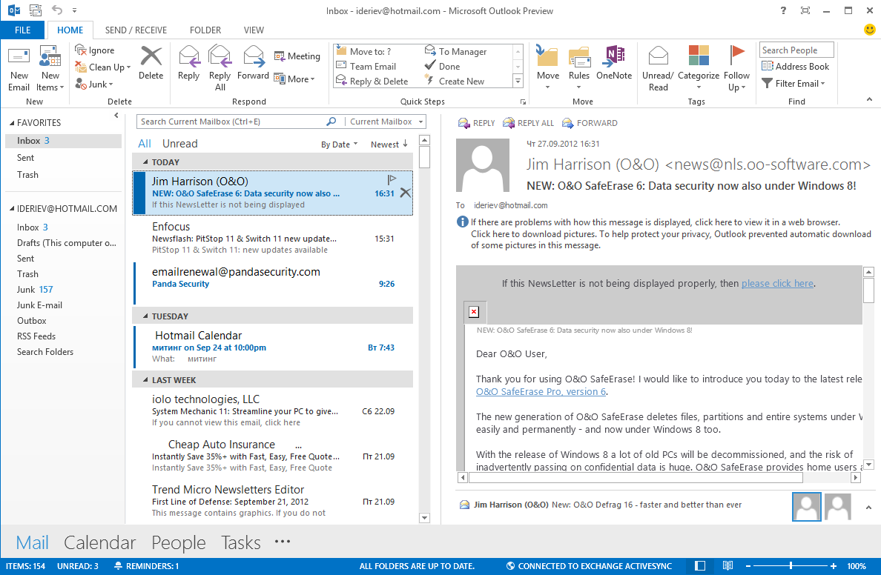Select the Enfocus Newsflash message
This screenshot has width=881, height=575.
273,238
